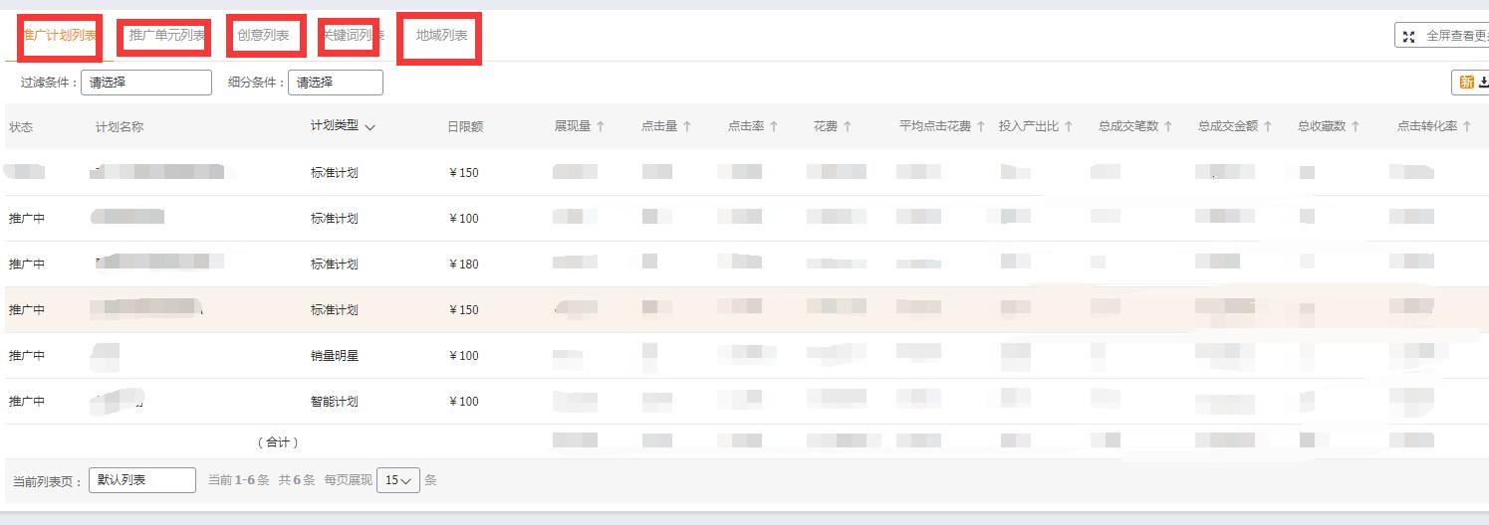Click the 状态 column header
The width and height of the screenshot is (1489, 525).
point(21,127)
